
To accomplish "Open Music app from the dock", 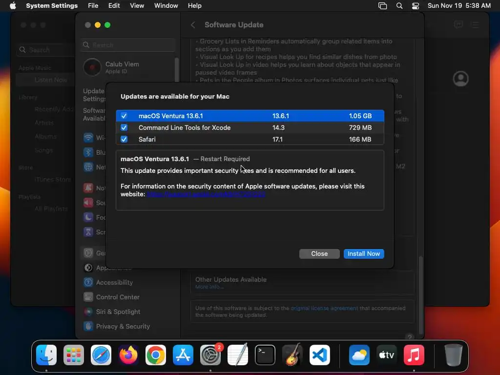I will click(x=414, y=355).
